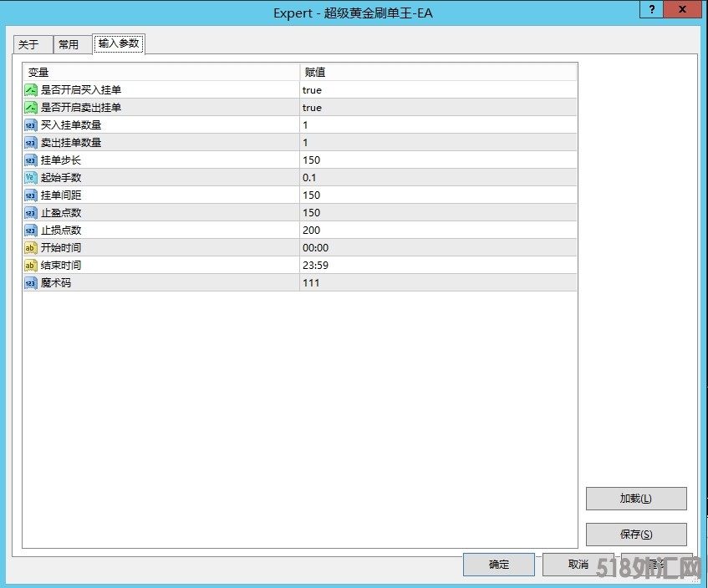Confirm settings with the 确定 button
The height and width of the screenshot is (588, 708).
click(498, 565)
